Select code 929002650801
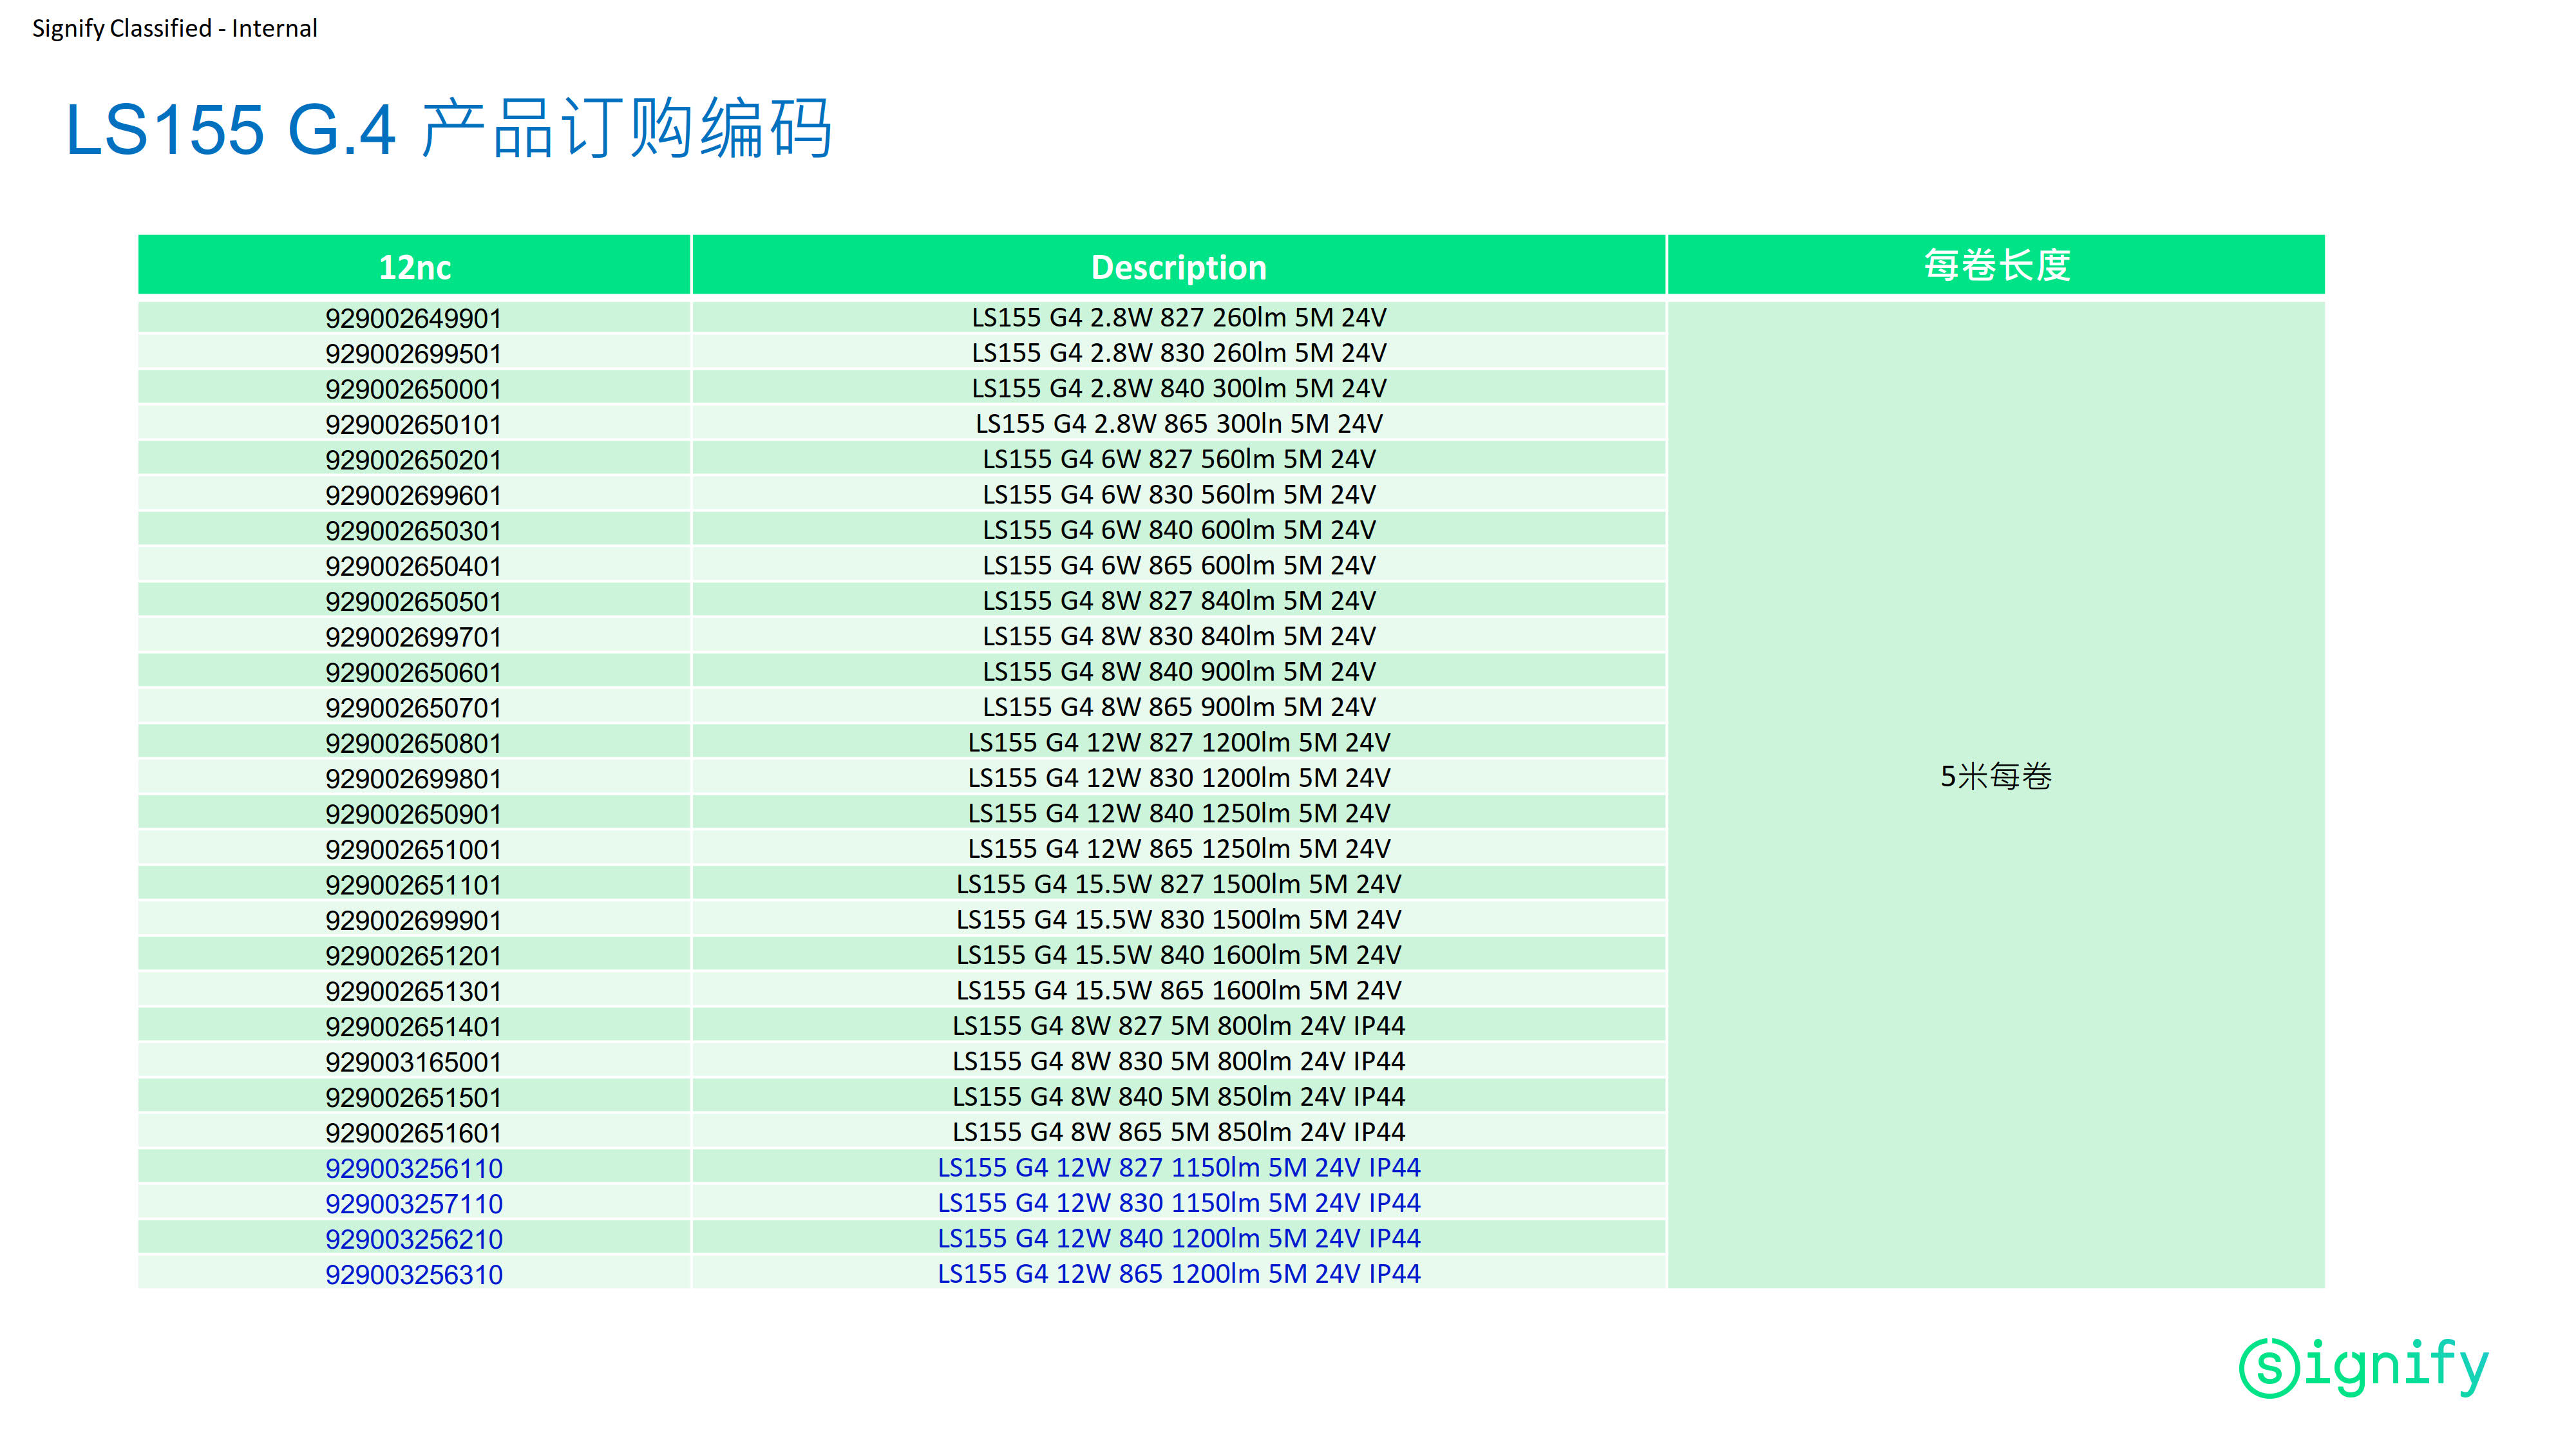 click(413, 744)
